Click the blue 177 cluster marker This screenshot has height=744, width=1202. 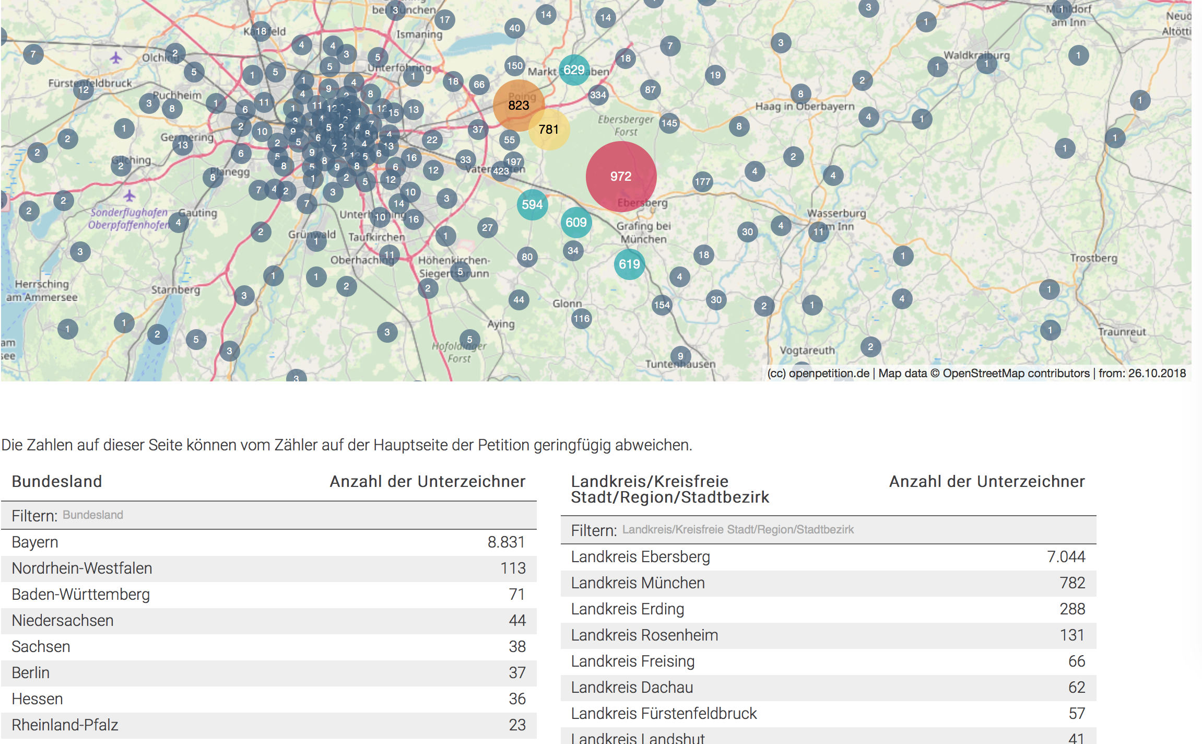703,182
